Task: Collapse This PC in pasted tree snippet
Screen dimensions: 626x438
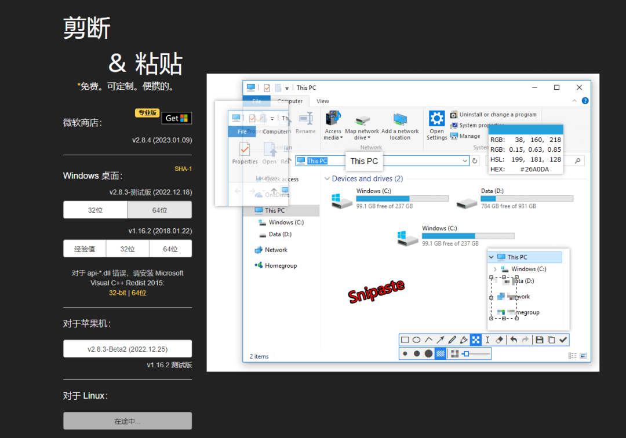Action: 492,257
